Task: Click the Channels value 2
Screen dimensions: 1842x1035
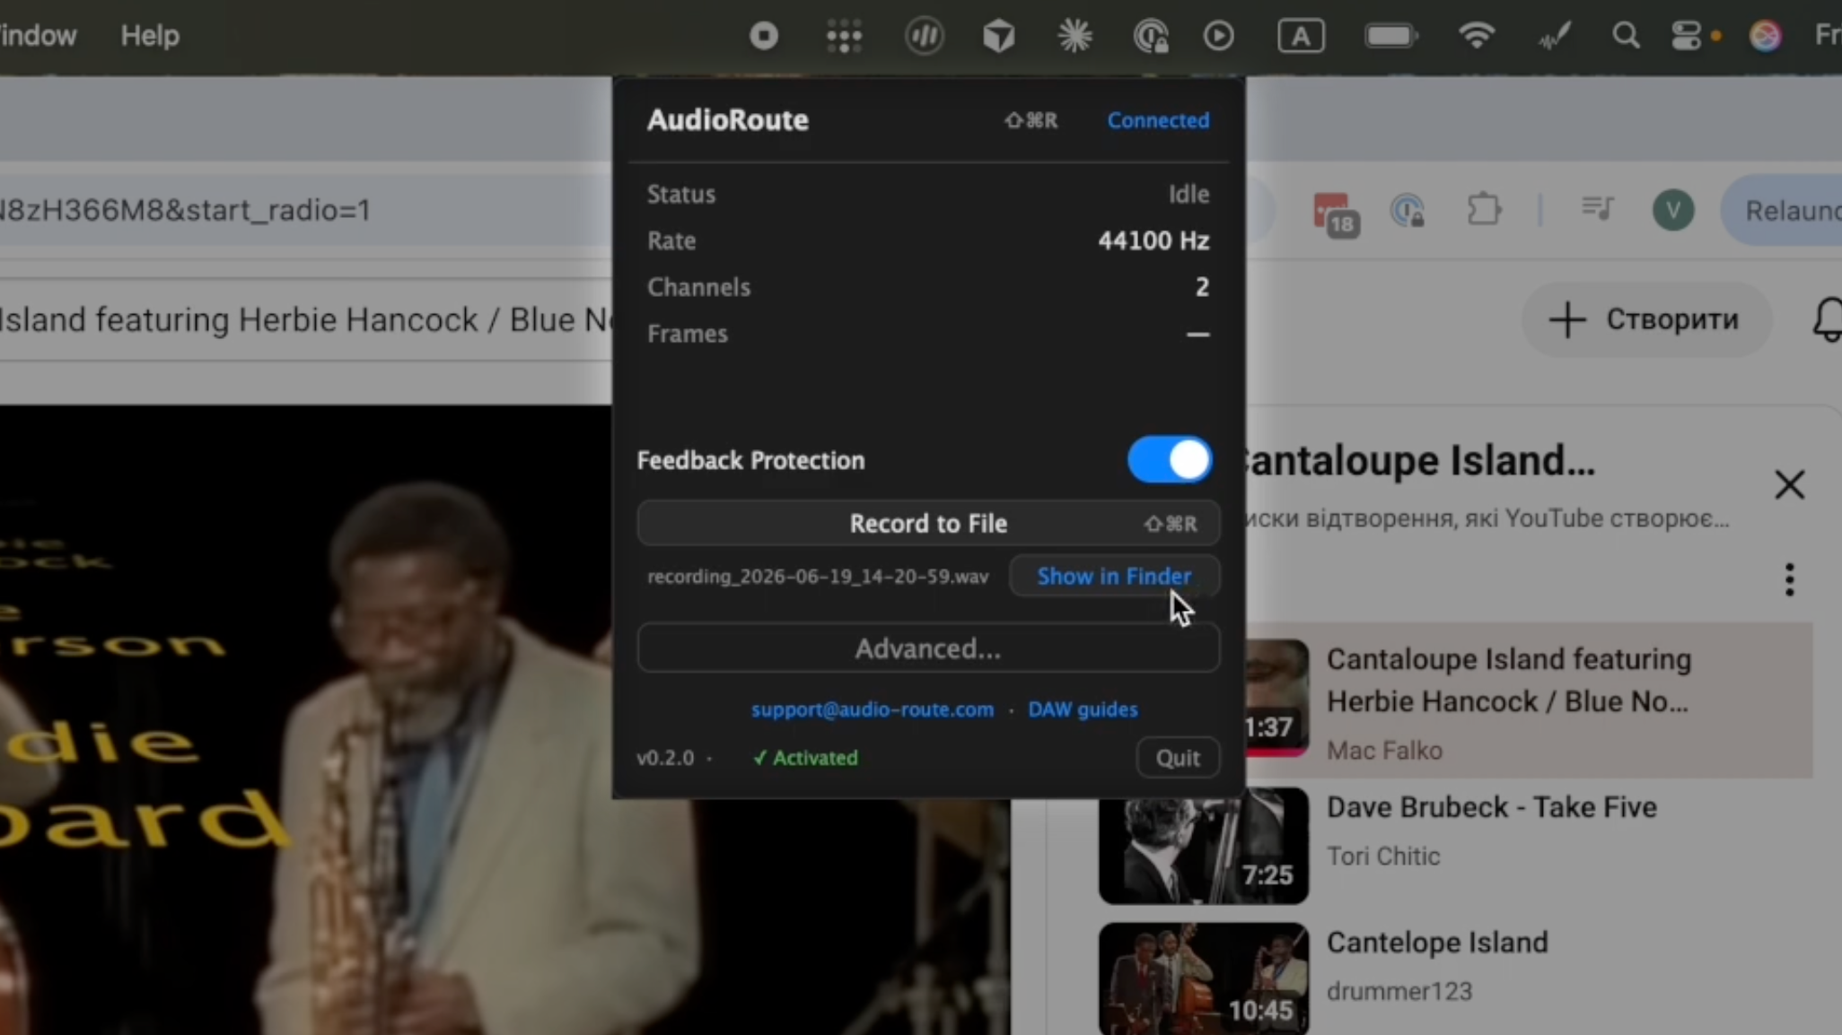Action: [1202, 287]
